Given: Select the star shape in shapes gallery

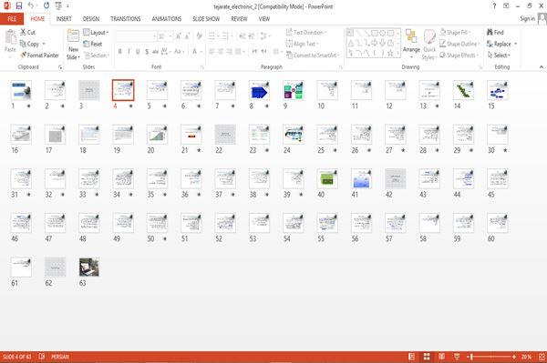Looking at the screenshot, I should coord(390,54).
